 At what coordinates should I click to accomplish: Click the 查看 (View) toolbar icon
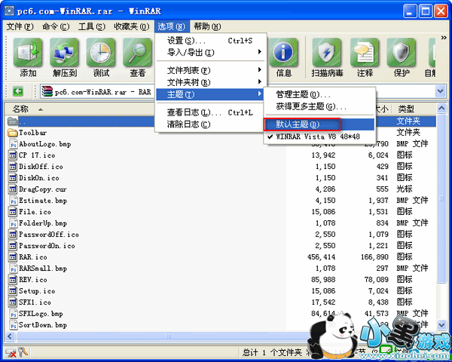click(138, 53)
